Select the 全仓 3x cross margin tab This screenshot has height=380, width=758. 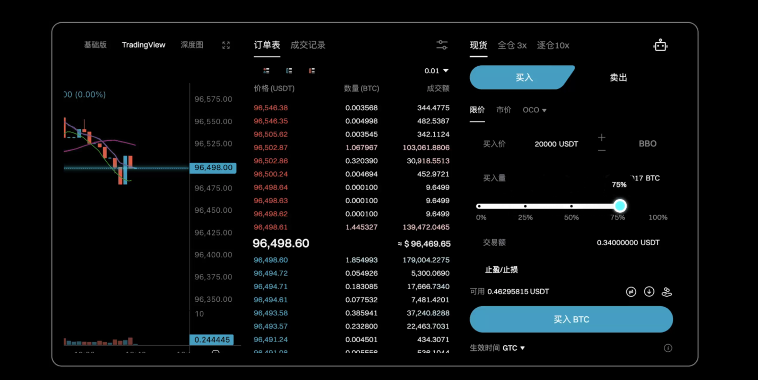coord(512,45)
